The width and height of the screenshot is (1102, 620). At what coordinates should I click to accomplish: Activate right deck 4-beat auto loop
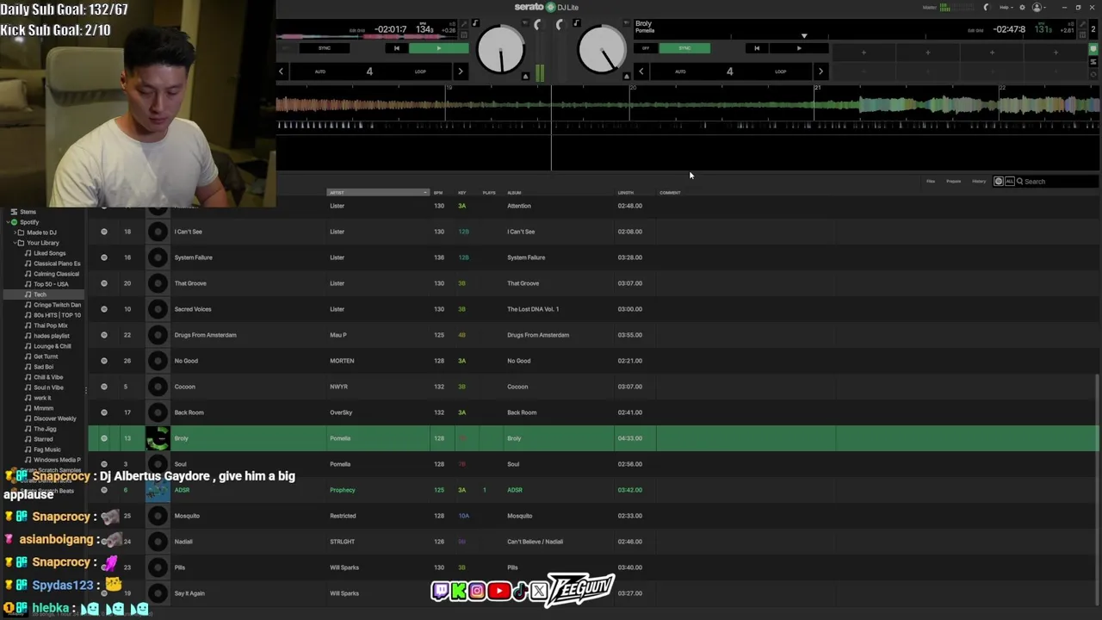(x=730, y=71)
